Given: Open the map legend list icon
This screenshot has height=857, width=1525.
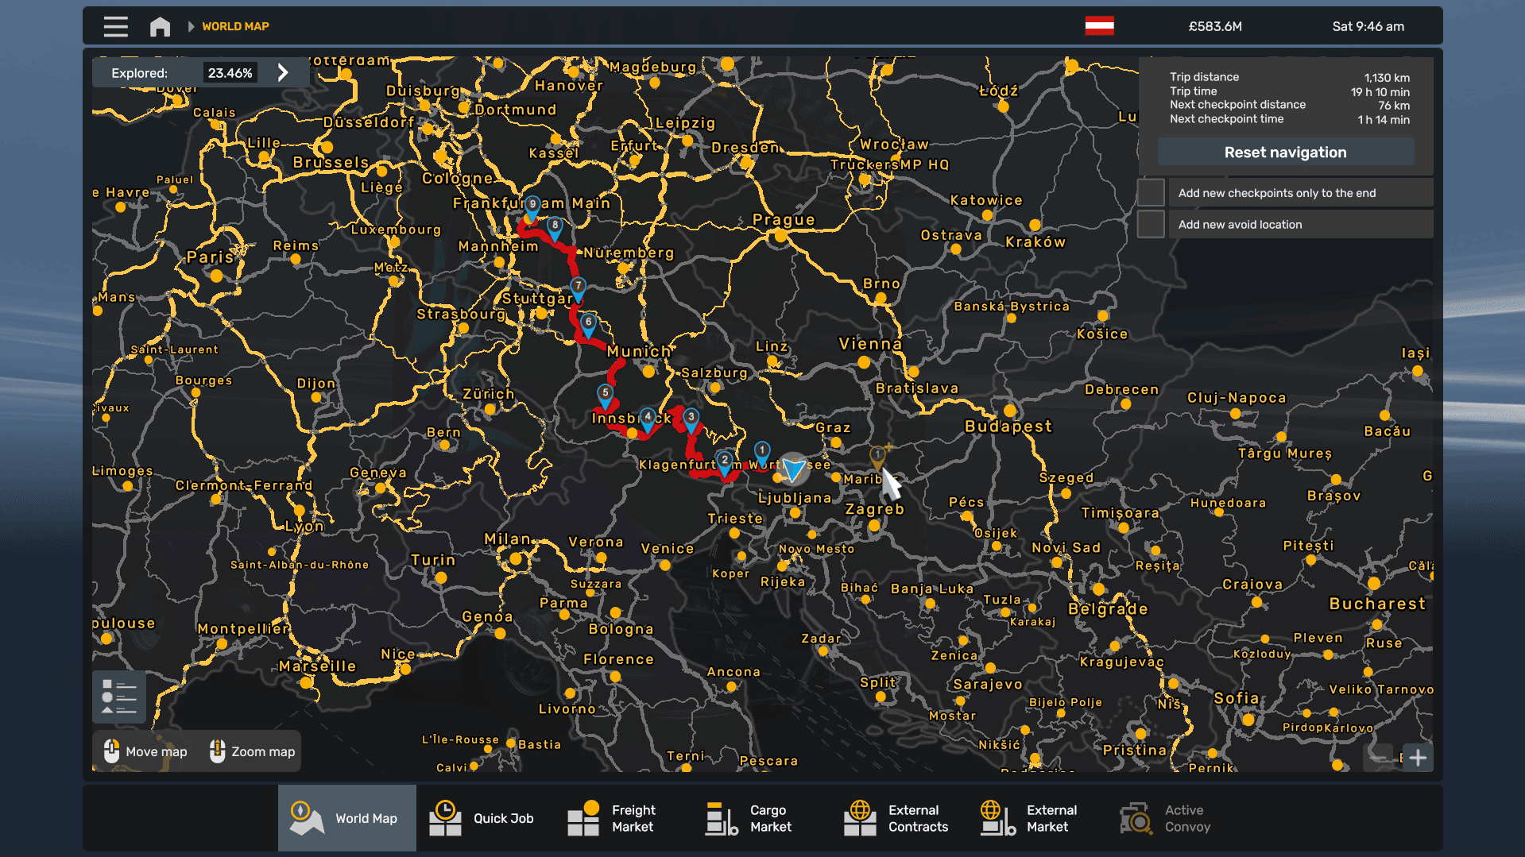Looking at the screenshot, I should (x=119, y=697).
